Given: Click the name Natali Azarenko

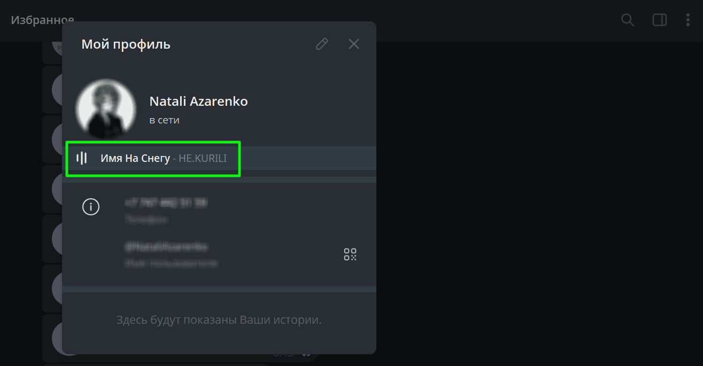Looking at the screenshot, I should pos(198,101).
